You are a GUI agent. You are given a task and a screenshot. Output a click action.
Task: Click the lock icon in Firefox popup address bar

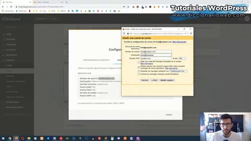coord(128,34)
